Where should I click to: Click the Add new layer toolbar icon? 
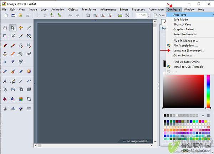(x=52, y=15)
